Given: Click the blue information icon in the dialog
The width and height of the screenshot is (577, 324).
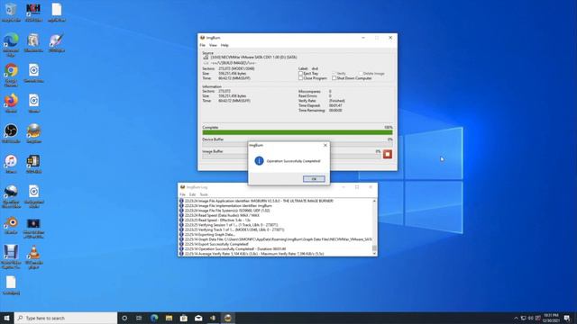Looking at the screenshot, I should [x=259, y=161].
